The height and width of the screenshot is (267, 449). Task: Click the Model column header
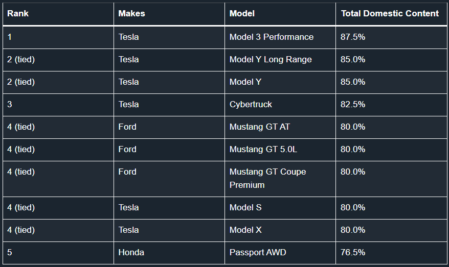(x=280, y=14)
